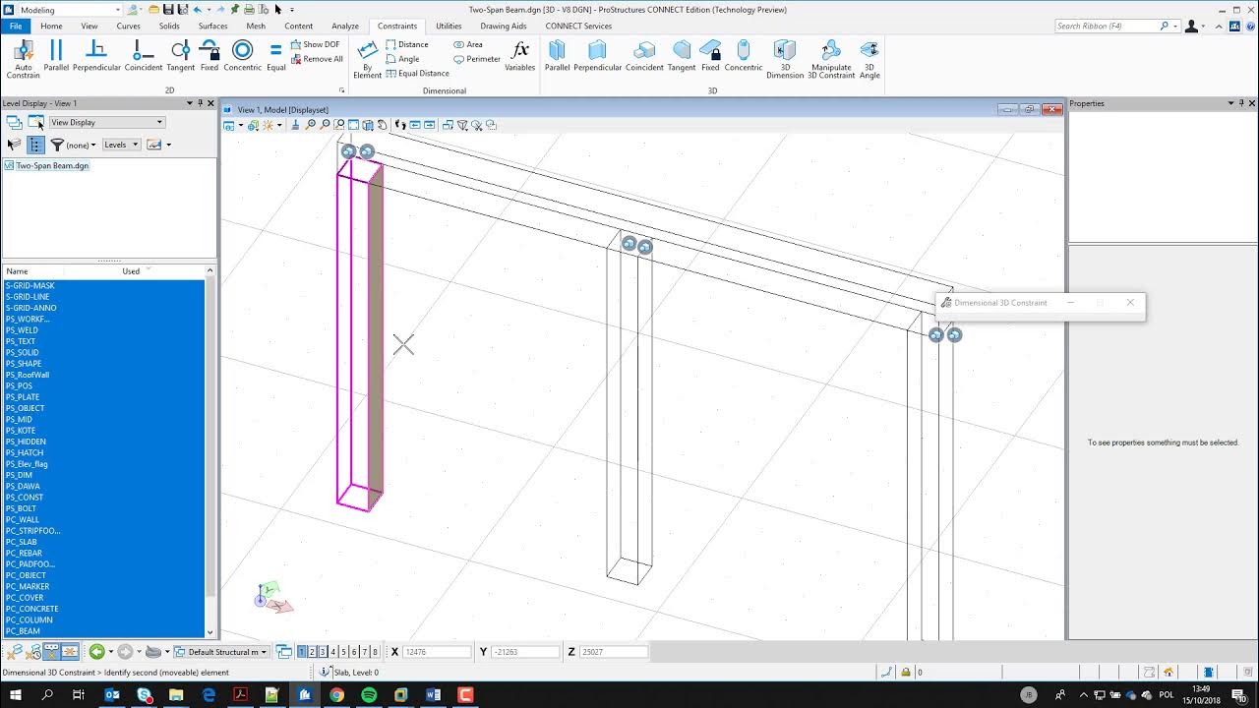The width and height of the screenshot is (1259, 708).
Task: Open the Variables fx tool
Action: click(520, 57)
